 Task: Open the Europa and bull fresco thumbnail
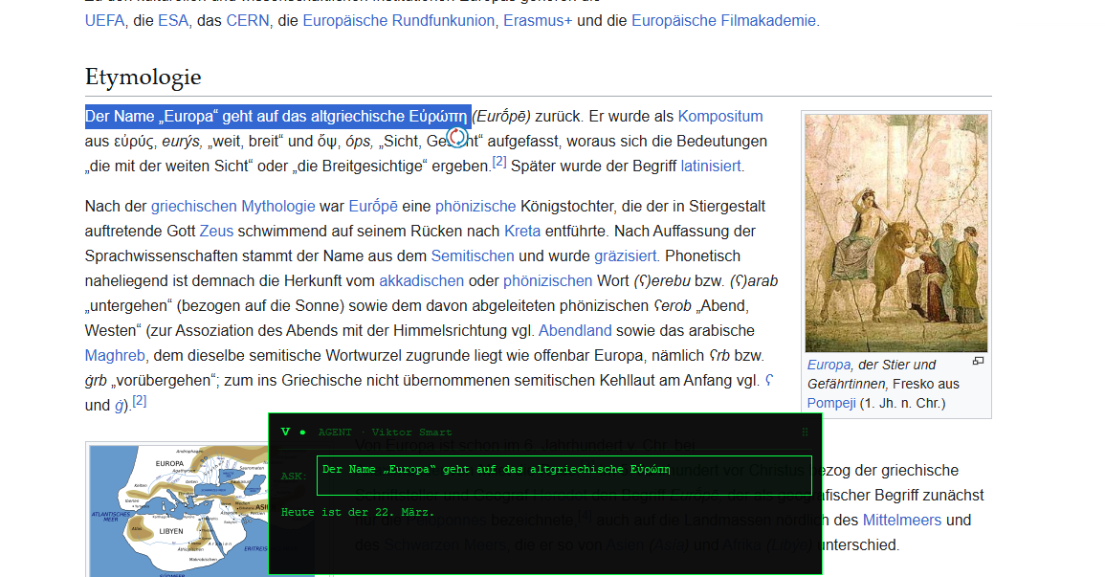[x=896, y=233]
